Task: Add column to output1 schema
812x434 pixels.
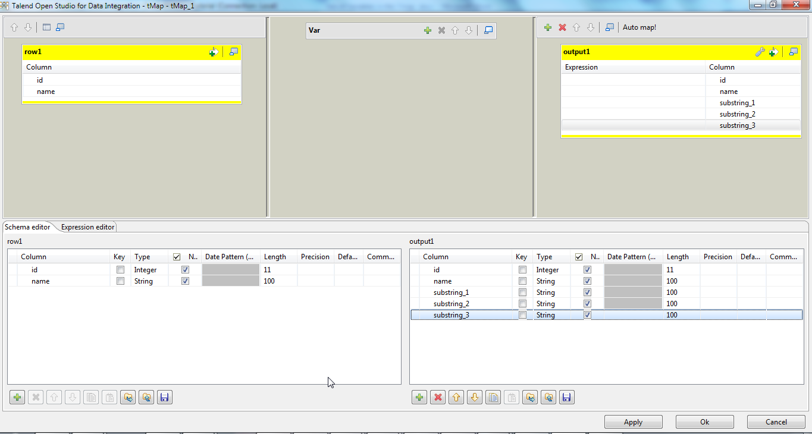Action: pos(420,398)
